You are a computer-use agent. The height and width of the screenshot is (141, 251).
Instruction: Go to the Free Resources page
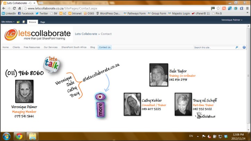[32, 47]
